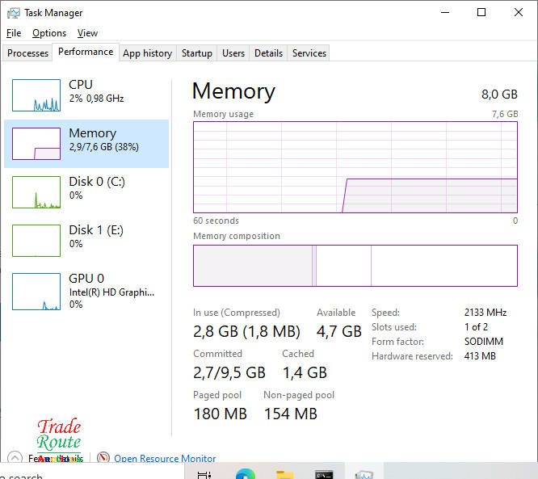Select the CPU usage graph thumbnail
Image resolution: width=538 pixels, height=479 pixels.
pos(36,95)
